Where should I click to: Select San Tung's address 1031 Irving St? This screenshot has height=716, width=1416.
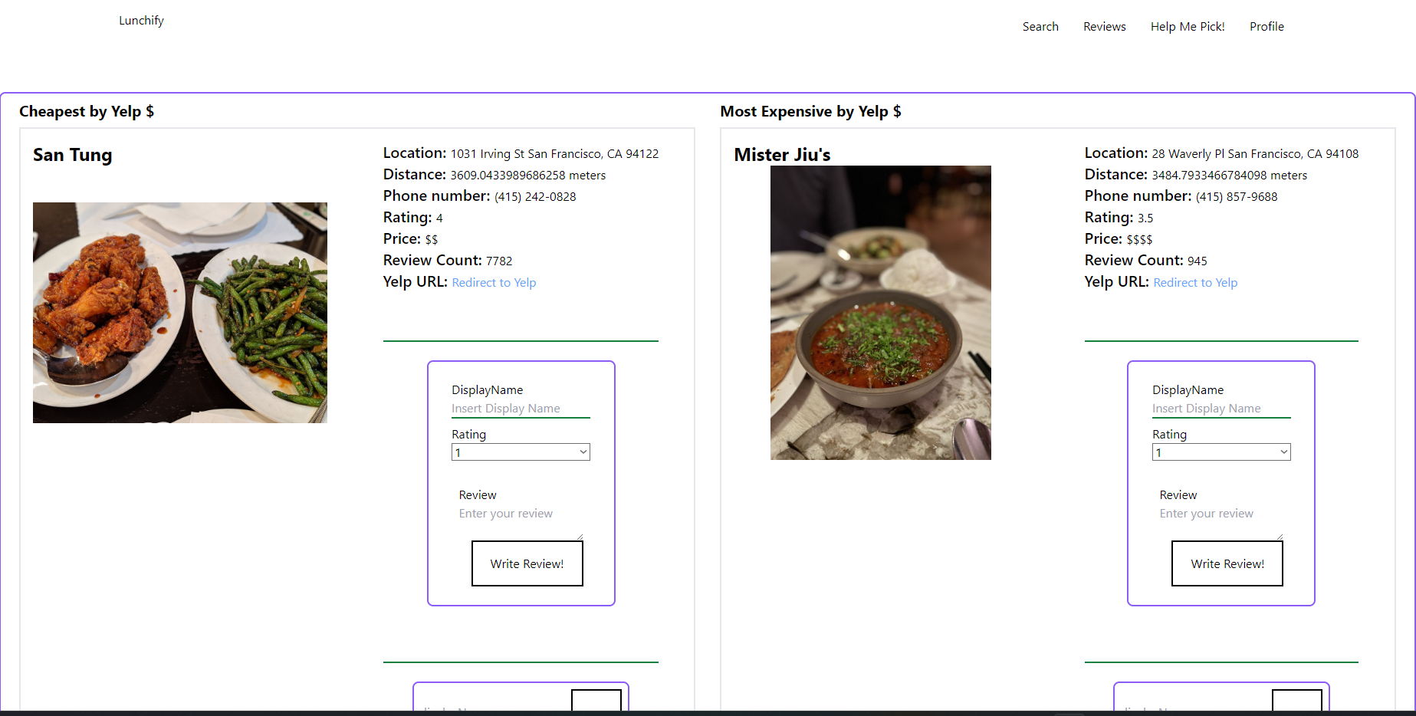(554, 154)
